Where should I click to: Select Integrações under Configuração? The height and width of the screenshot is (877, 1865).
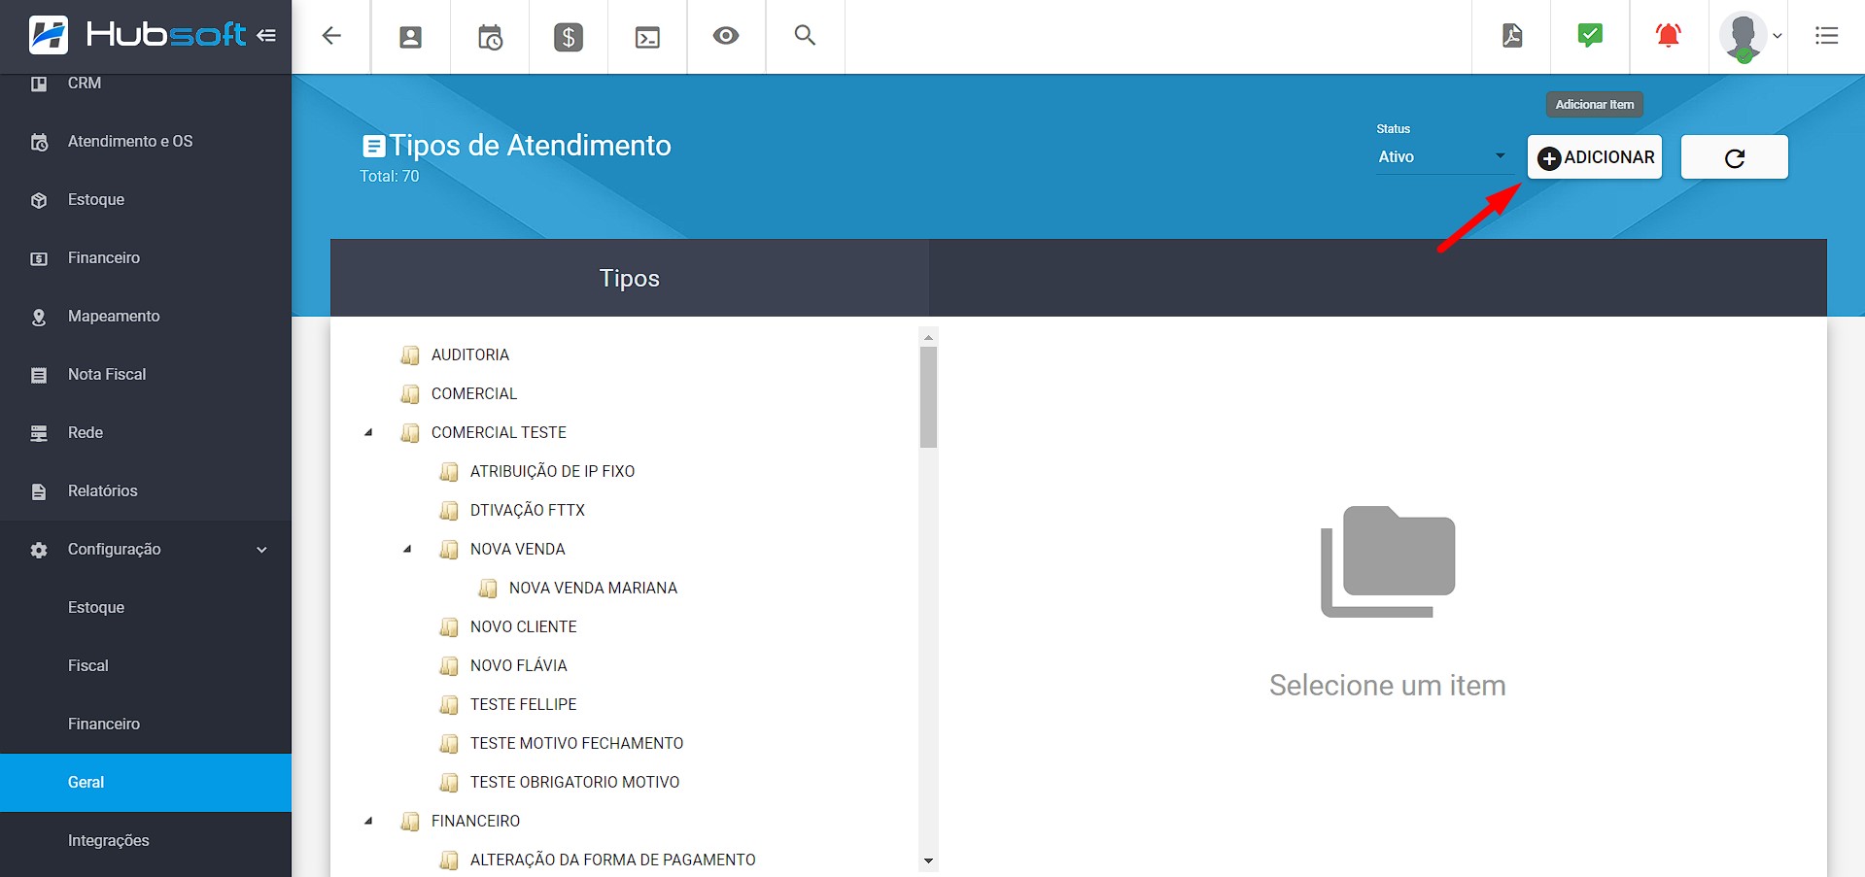click(x=146, y=841)
